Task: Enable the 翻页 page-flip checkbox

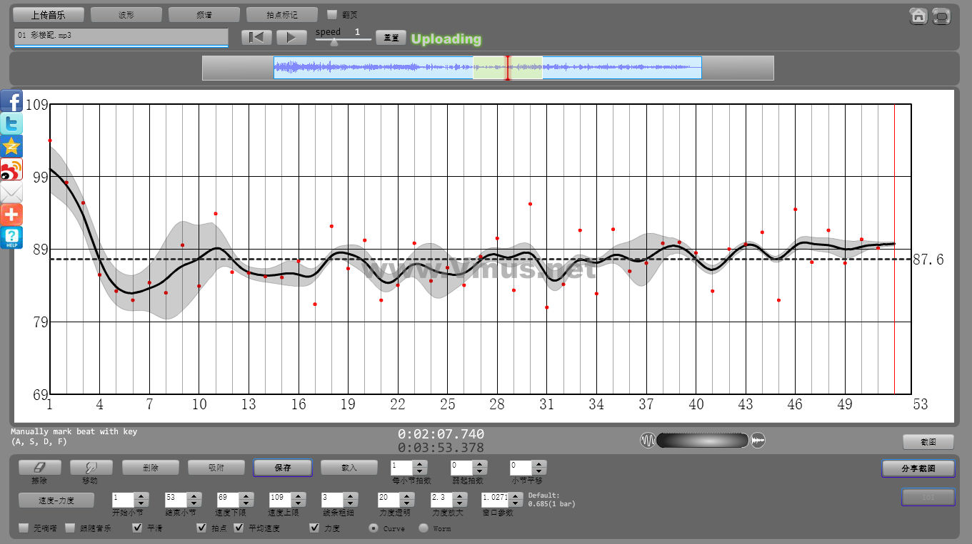Action: (332, 14)
